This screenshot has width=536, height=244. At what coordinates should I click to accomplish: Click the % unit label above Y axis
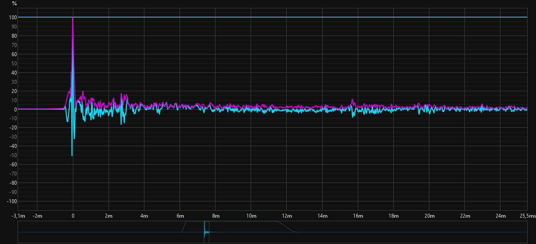click(14, 4)
